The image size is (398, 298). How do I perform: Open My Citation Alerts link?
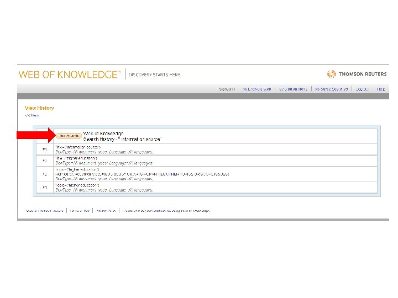pyautogui.click(x=293, y=89)
